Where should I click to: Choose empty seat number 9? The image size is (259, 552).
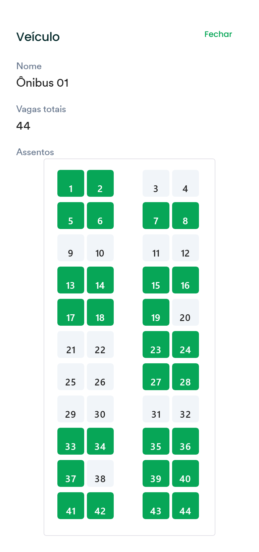[71, 248]
